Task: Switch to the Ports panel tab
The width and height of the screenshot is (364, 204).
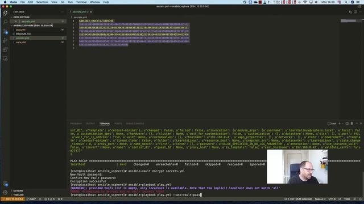Action: (118, 124)
